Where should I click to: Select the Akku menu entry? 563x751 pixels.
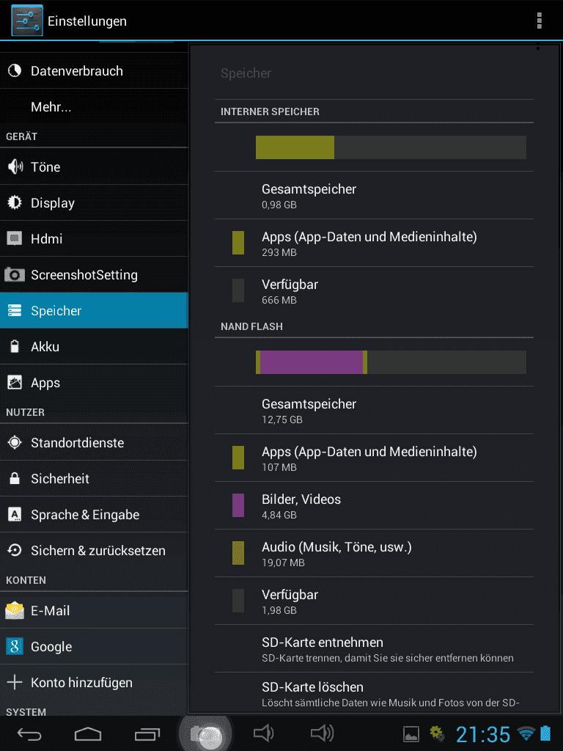[x=94, y=346]
